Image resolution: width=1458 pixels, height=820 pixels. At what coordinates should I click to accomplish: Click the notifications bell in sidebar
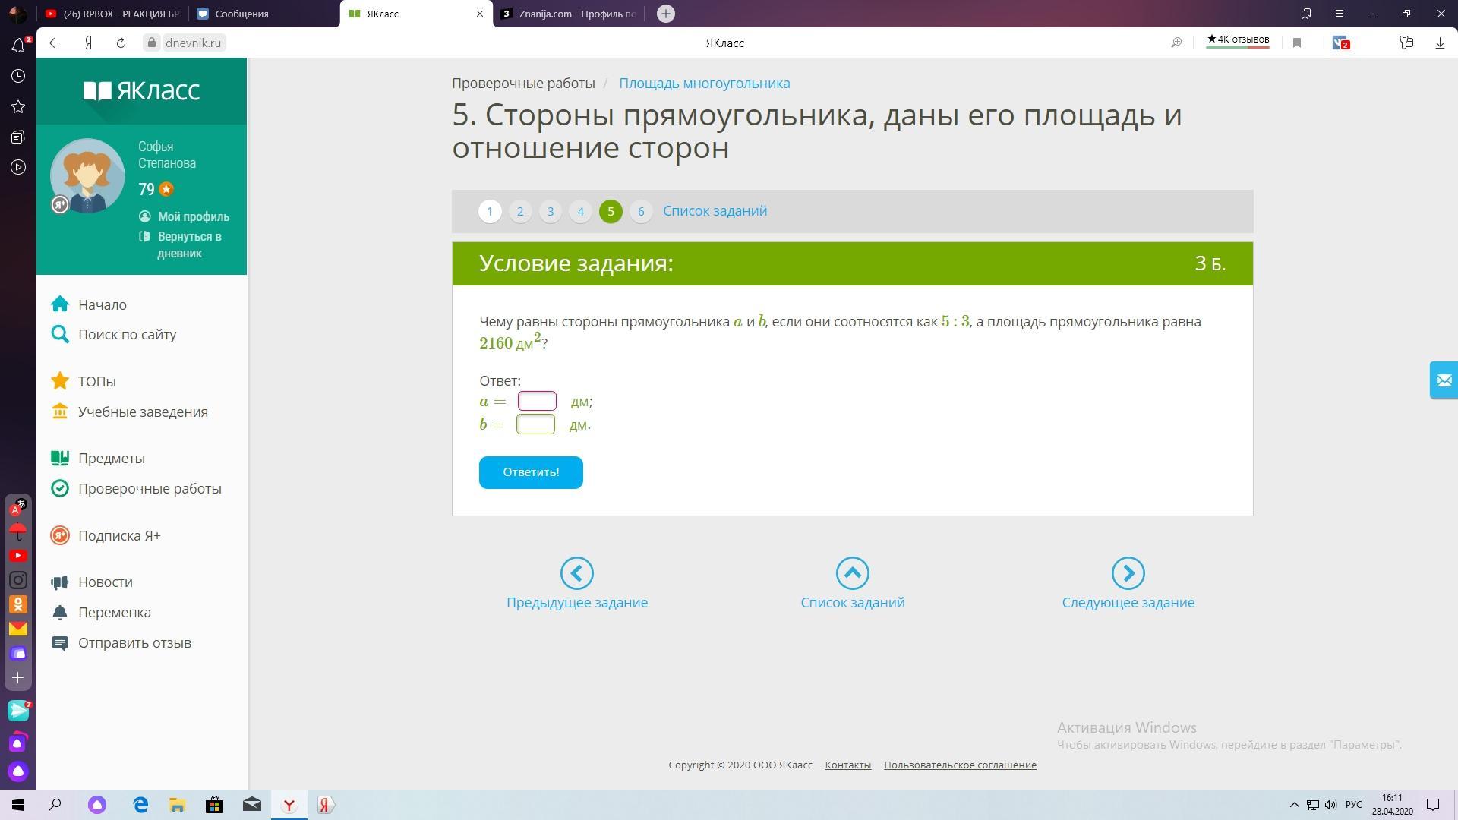[x=18, y=46]
